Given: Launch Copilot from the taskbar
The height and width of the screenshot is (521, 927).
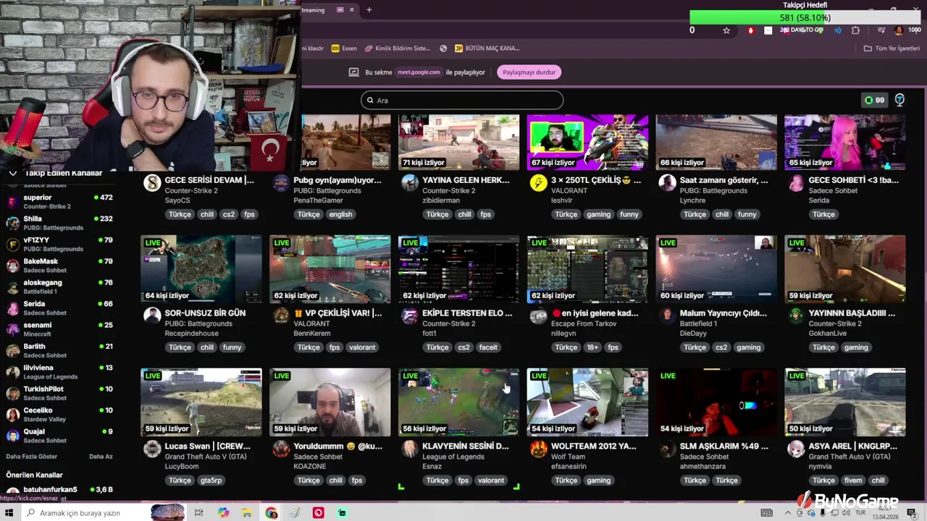Looking at the screenshot, I should click(x=223, y=513).
